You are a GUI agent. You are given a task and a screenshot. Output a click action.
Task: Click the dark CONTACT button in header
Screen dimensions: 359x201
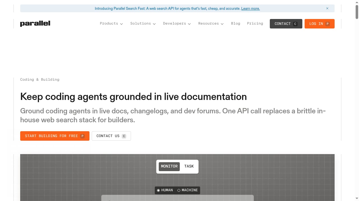tap(286, 24)
